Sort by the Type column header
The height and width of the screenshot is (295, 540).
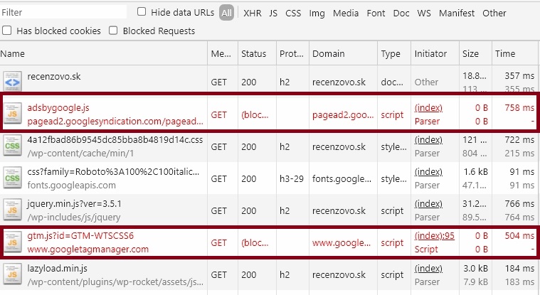[394, 53]
